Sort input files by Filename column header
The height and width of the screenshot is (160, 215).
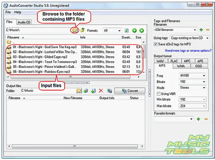(x=42, y=37)
